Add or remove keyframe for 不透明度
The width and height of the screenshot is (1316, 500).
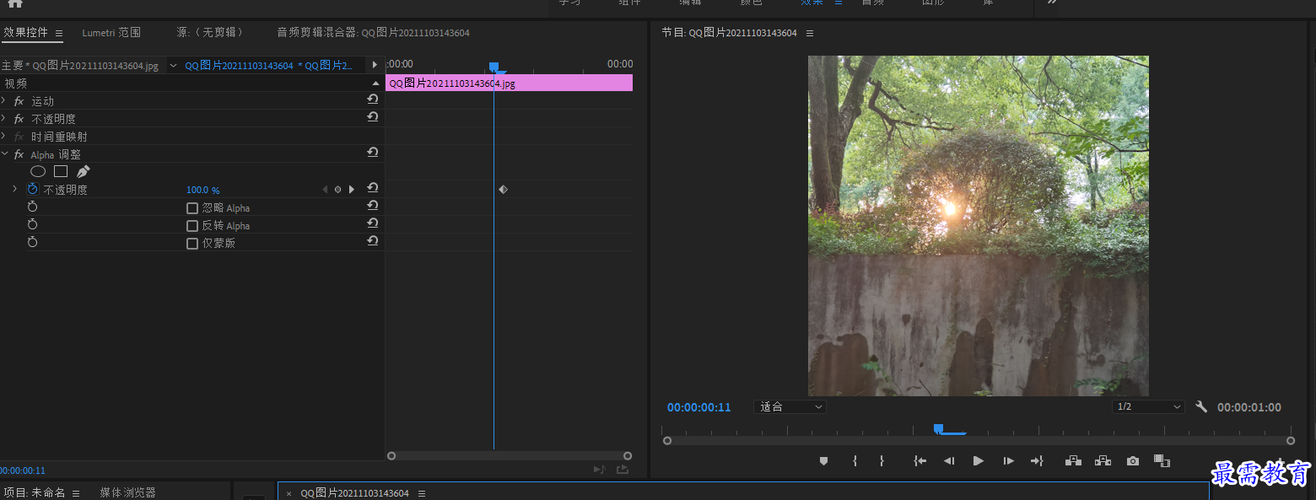(338, 190)
